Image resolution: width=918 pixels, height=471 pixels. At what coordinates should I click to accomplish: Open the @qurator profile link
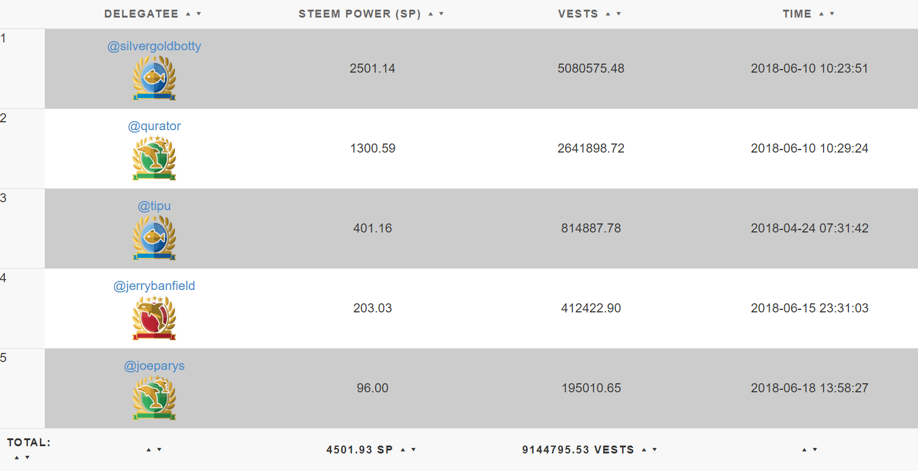point(154,127)
